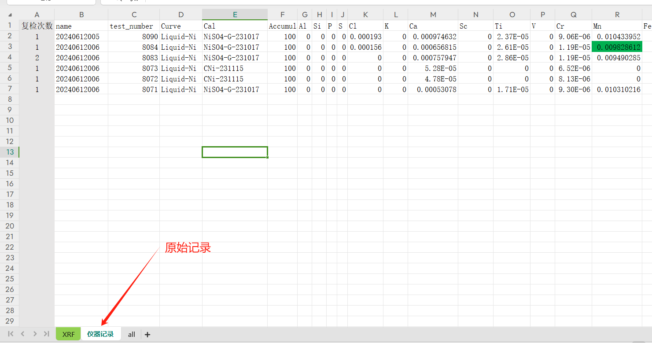The image size is (652, 343).
Task: Select column M header
Action: (x=433, y=15)
